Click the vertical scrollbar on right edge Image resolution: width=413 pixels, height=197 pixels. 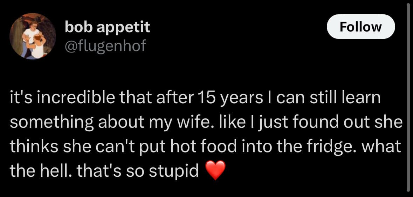[x=408, y=98]
